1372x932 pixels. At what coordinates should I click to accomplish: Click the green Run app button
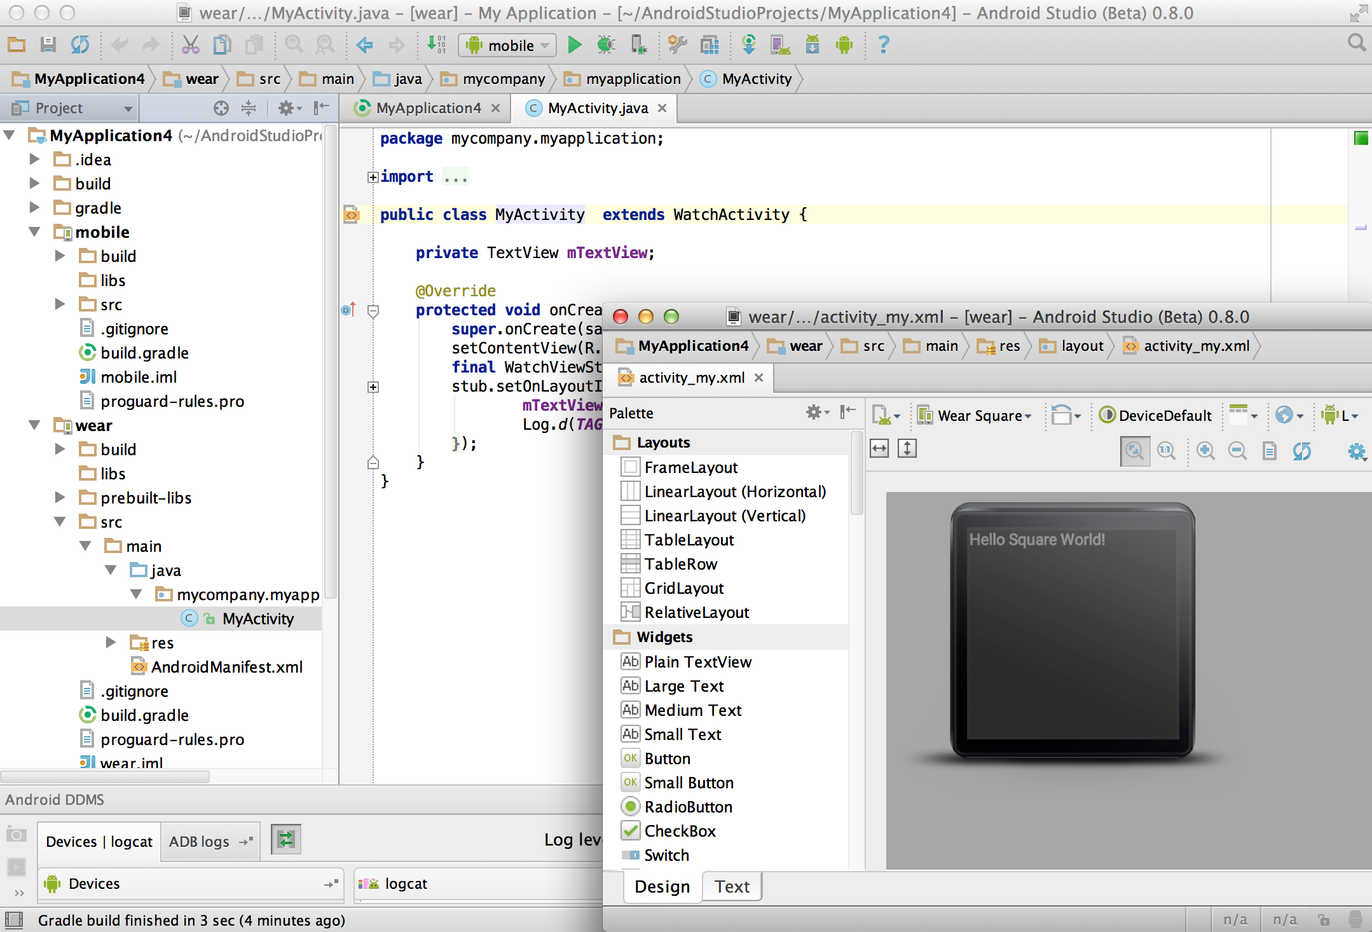(574, 45)
